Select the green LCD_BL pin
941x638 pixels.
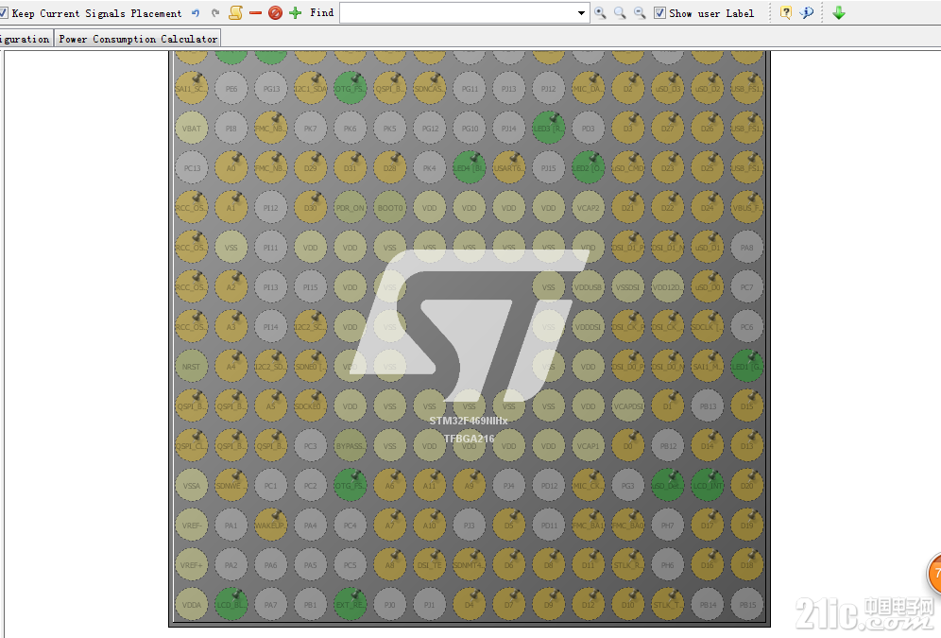click(x=231, y=605)
